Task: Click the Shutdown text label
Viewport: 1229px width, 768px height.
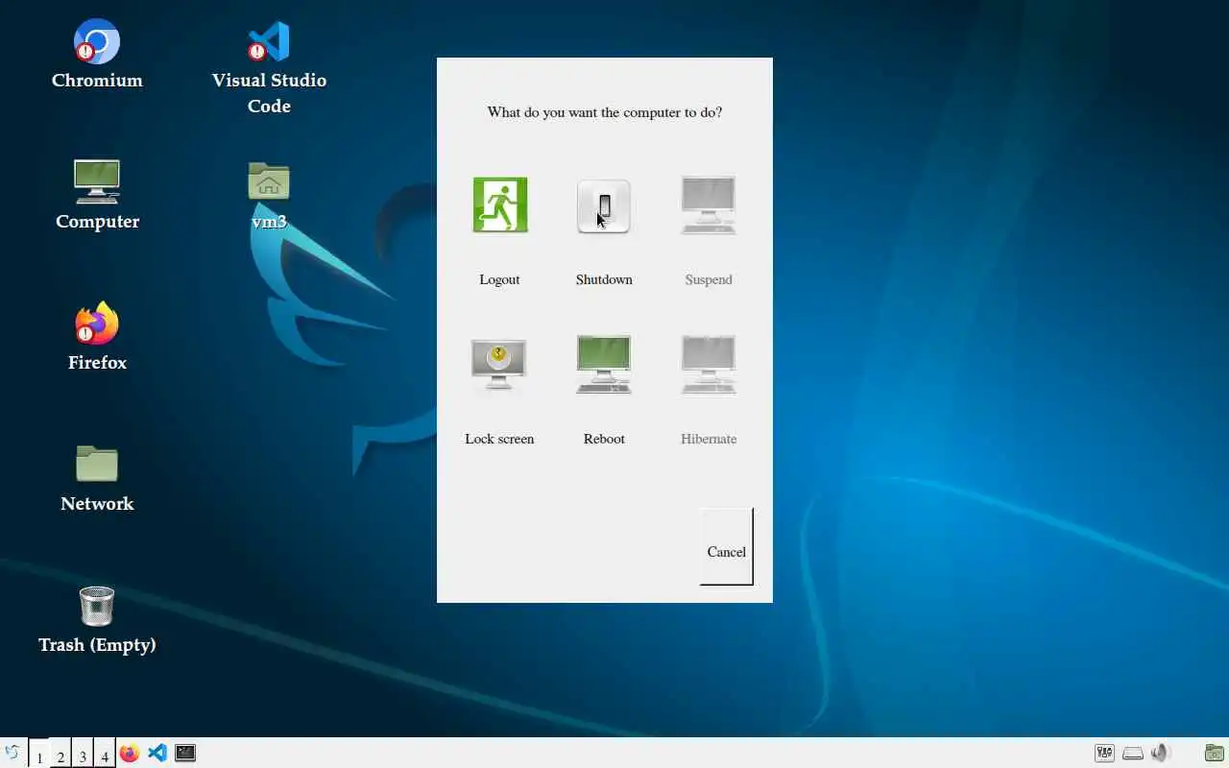Action: tap(604, 279)
